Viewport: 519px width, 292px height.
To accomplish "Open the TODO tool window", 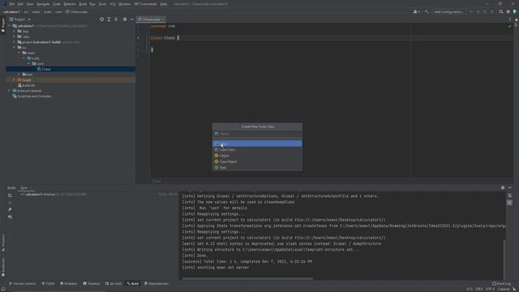I will click(x=49, y=284).
